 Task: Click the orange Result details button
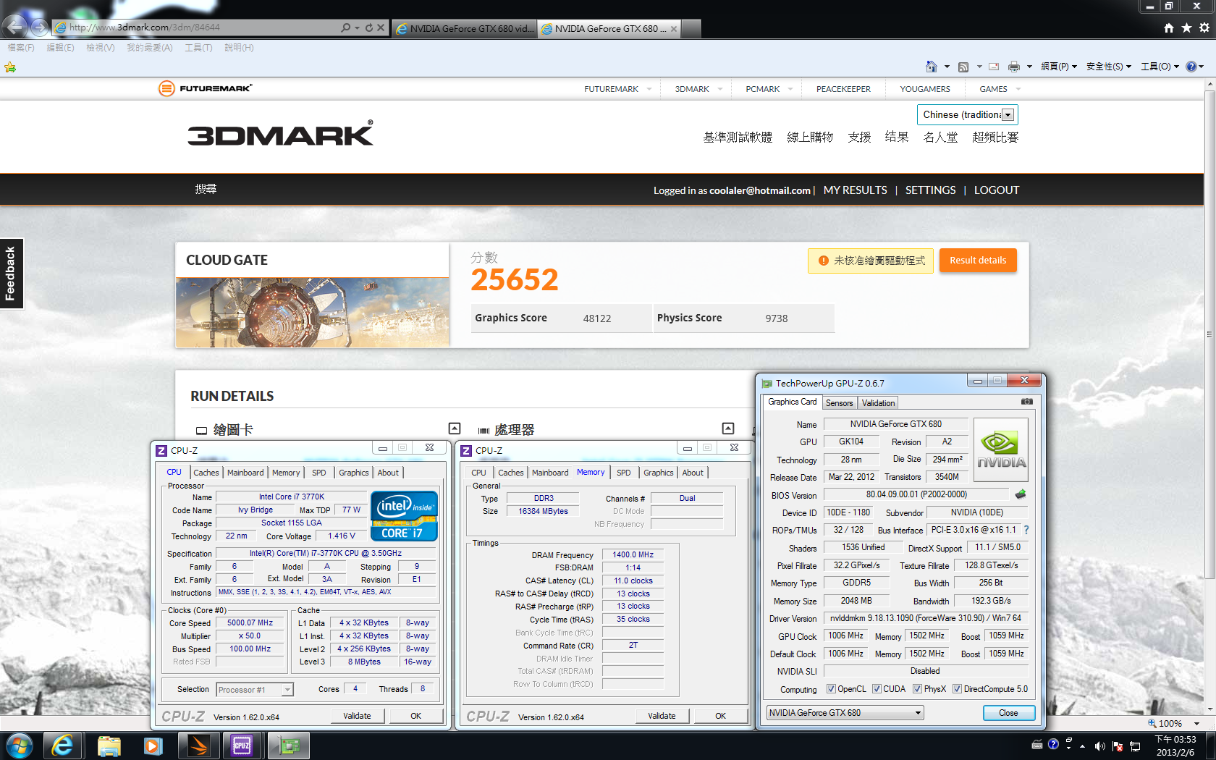pyautogui.click(x=978, y=261)
